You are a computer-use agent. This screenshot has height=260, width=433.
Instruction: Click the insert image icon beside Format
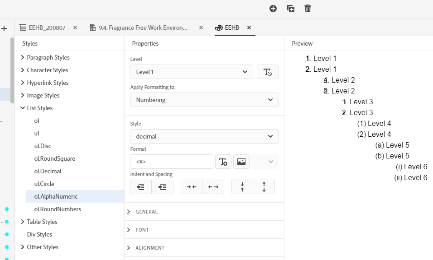(241, 162)
